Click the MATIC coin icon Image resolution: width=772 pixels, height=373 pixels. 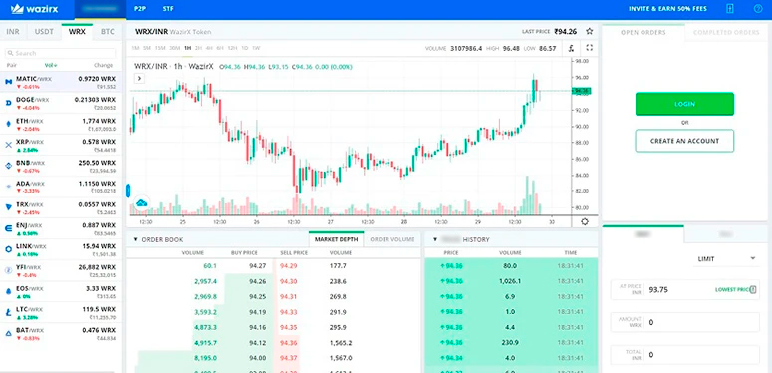coord(8,82)
